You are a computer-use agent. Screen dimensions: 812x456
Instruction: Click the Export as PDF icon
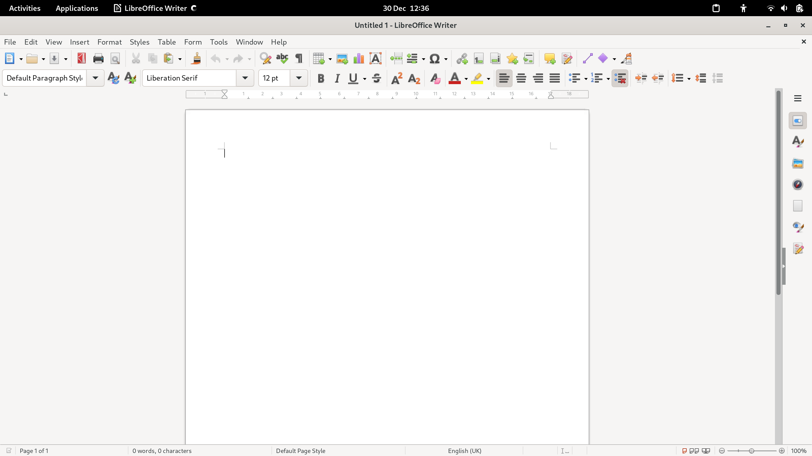click(82, 59)
